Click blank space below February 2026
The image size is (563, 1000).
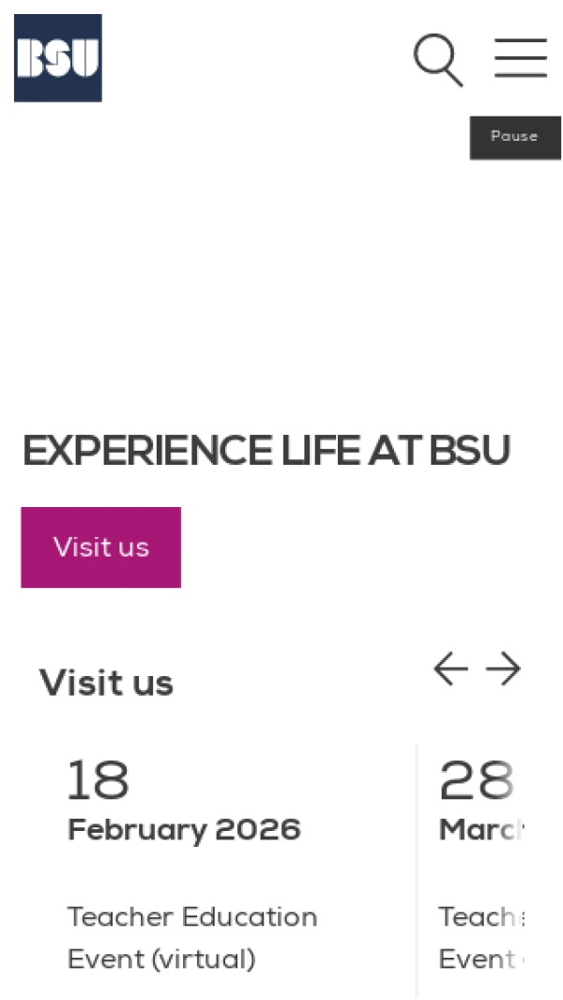[188, 873]
